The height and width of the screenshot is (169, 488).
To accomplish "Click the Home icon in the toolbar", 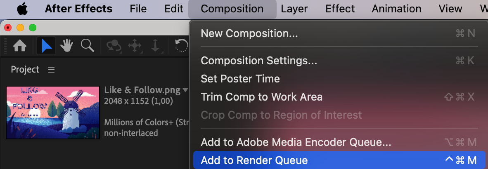I will coord(20,46).
